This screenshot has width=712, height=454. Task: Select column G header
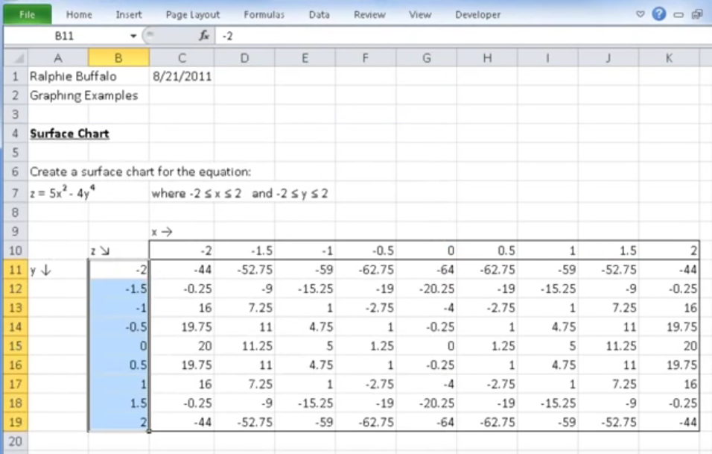pos(427,57)
